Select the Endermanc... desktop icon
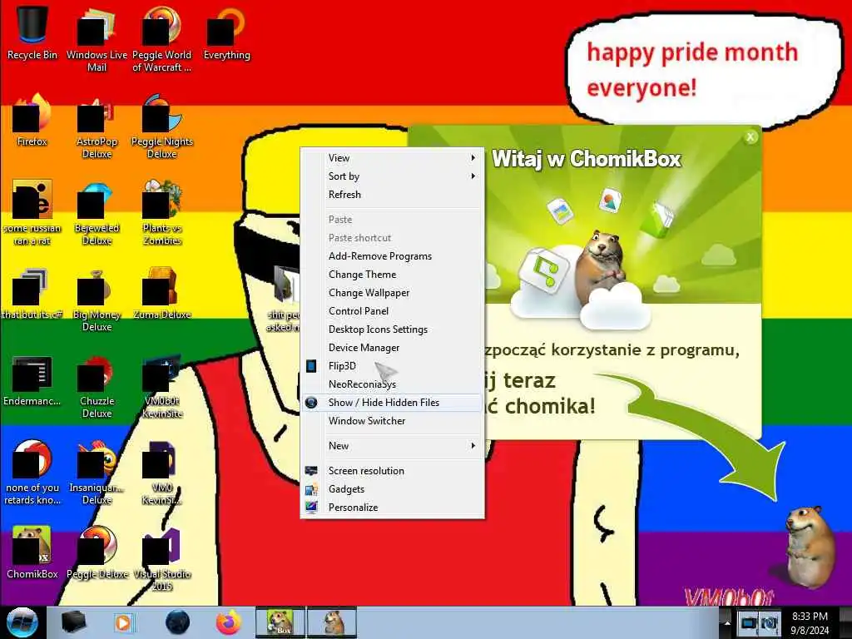Screen dimensions: 852x639 (32, 380)
